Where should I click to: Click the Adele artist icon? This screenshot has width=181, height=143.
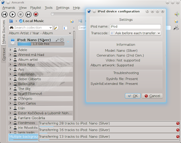point(15,50)
